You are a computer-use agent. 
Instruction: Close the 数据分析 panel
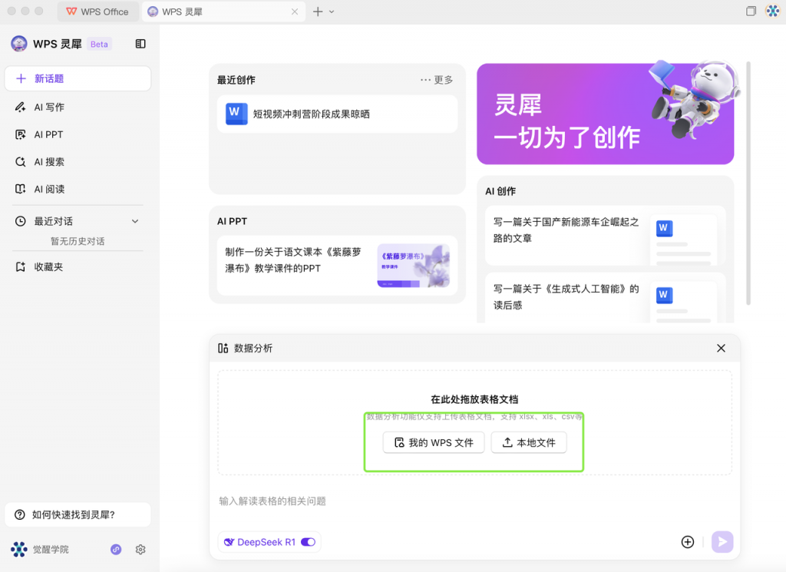[x=721, y=348]
